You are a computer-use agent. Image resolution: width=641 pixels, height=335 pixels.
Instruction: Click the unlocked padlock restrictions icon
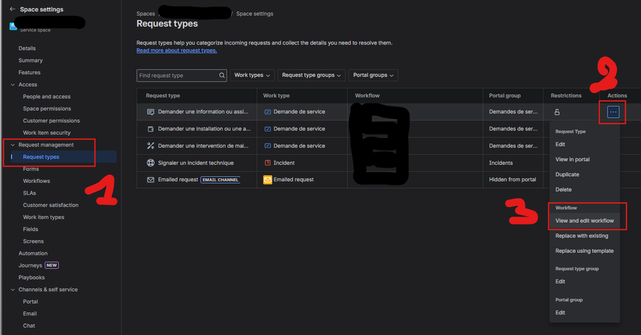pos(557,112)
